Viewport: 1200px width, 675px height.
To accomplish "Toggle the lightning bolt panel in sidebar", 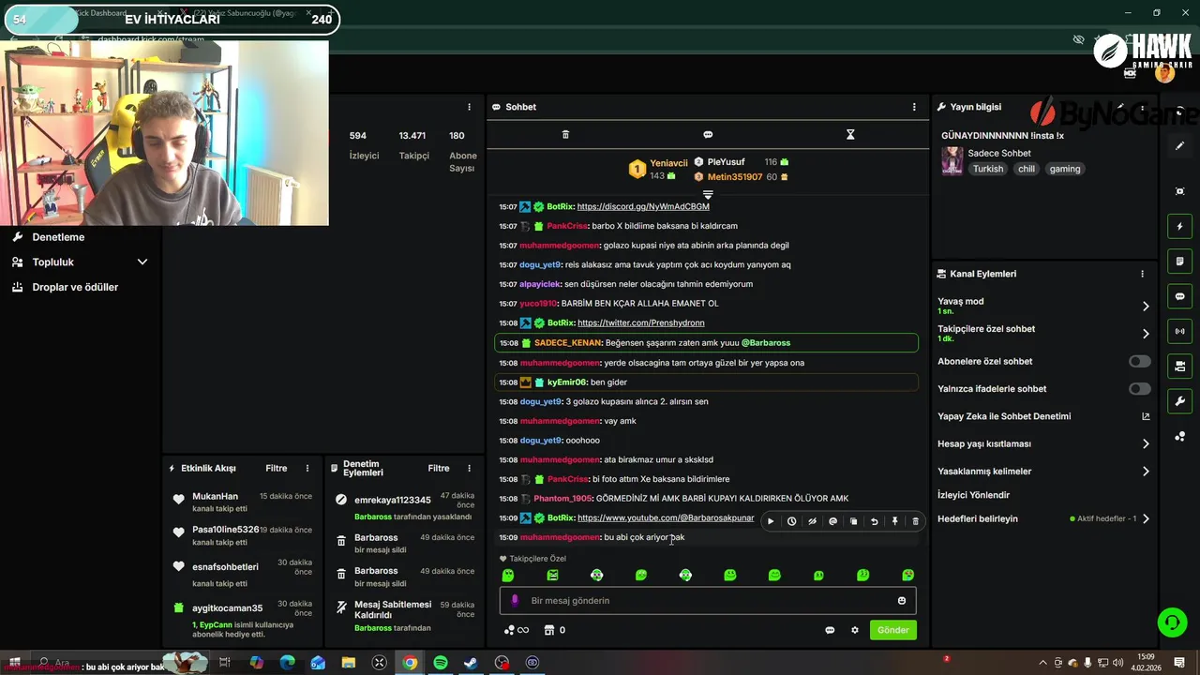I will tap(1179, 226).
